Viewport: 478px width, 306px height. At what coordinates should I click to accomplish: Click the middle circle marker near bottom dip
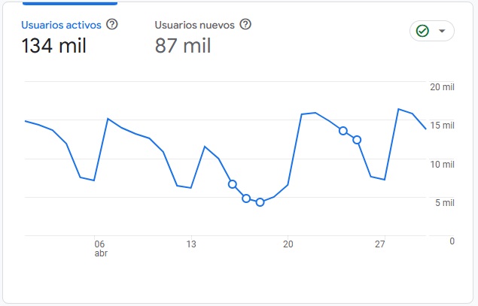246,198
